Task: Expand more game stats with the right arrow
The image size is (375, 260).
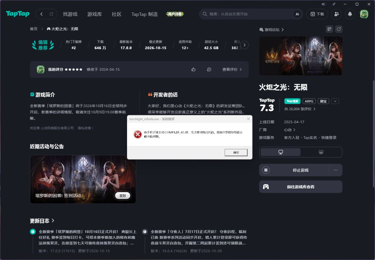Action: (244, 45)
